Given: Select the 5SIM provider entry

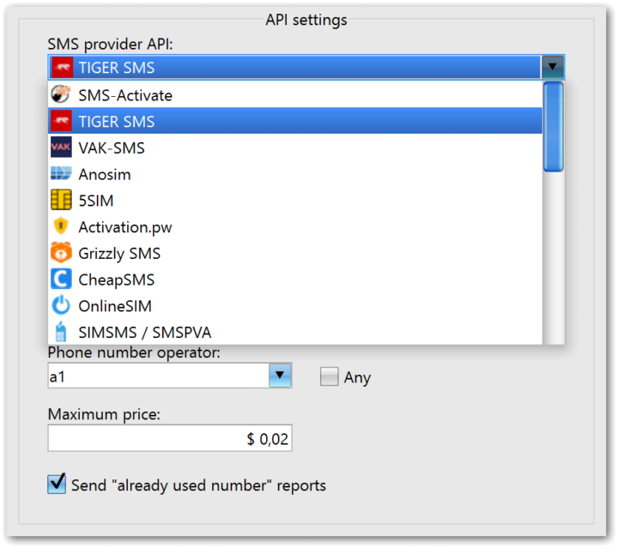Looking at the screenshot, I should [x=294, y=200].
